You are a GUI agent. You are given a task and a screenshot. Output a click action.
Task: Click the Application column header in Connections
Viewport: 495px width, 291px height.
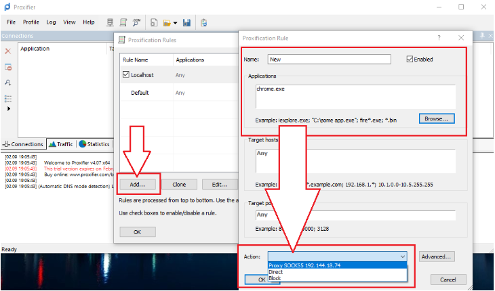62,49
